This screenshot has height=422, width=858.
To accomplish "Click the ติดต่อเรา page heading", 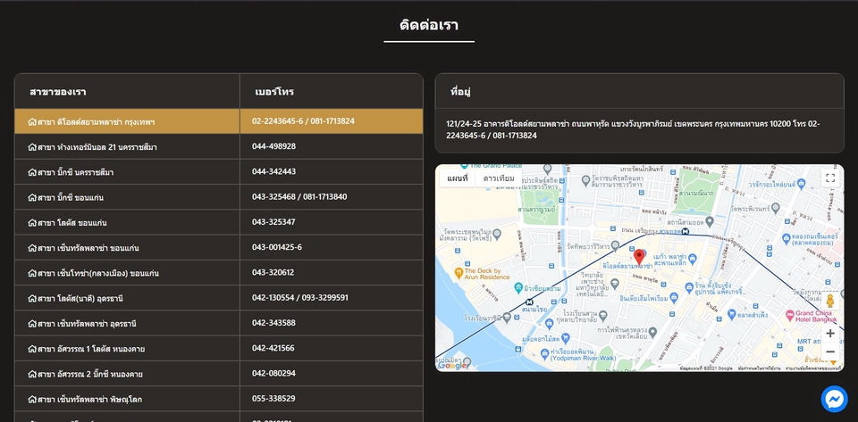I will point(429,25).
